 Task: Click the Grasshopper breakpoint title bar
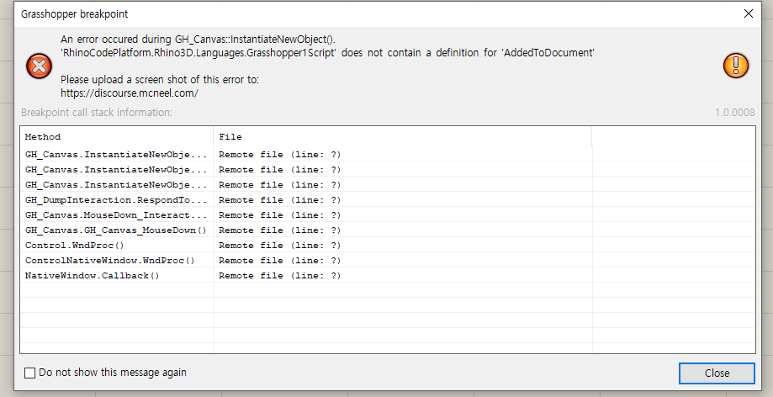(x=336, y=14)
